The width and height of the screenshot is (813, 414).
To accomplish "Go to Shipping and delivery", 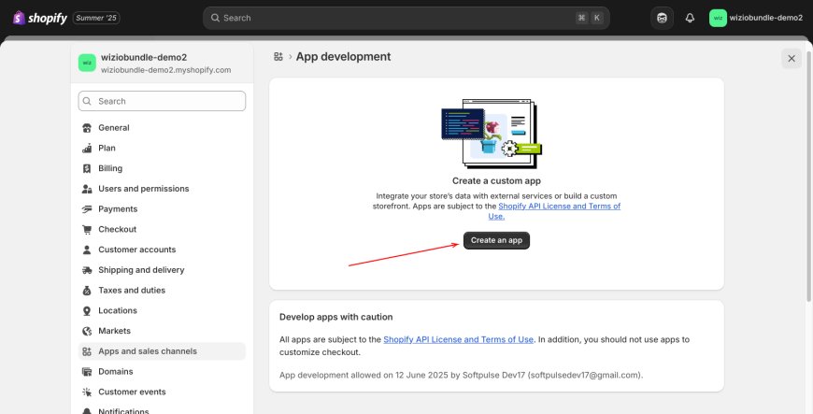I will click(162, 270).
